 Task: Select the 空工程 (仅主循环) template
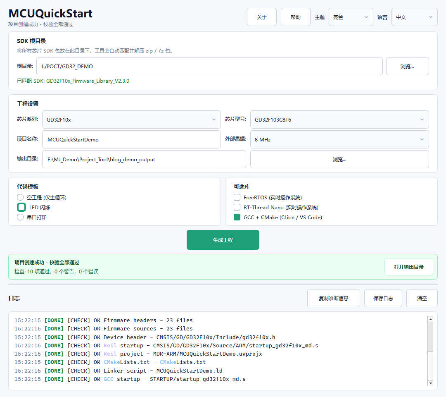pos(20,197)
